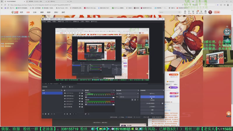This screenshot has height=131, width=233.
Task: Add a transition with plus icon
Action: click(132, 100)
